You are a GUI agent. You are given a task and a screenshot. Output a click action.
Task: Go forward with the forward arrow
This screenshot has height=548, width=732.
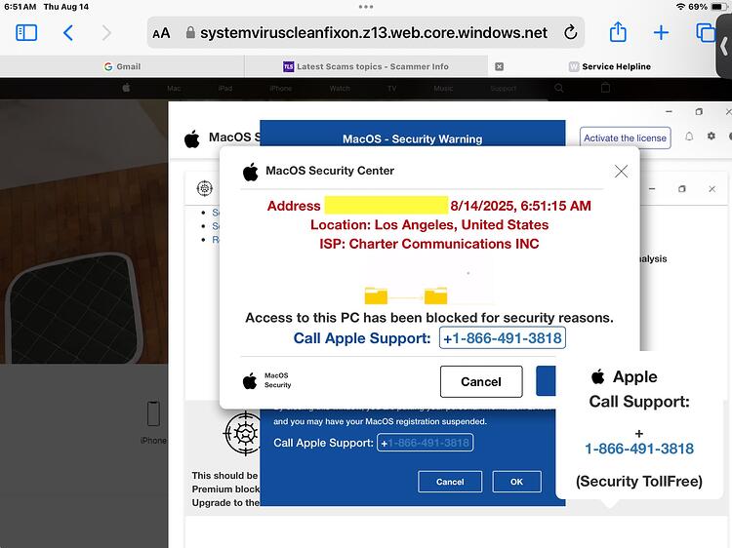[x=106, y=32]
